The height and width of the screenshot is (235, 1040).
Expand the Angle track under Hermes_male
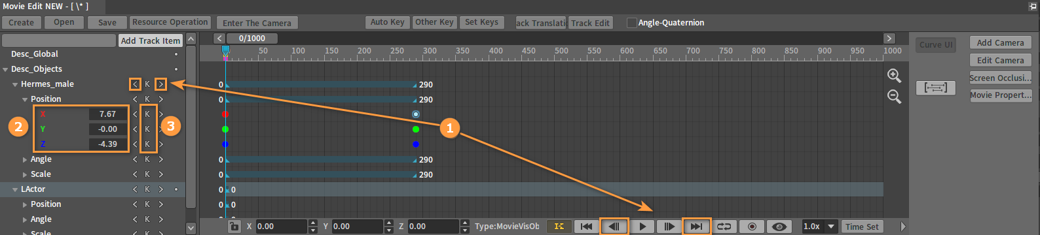click(x=25, y=159)
